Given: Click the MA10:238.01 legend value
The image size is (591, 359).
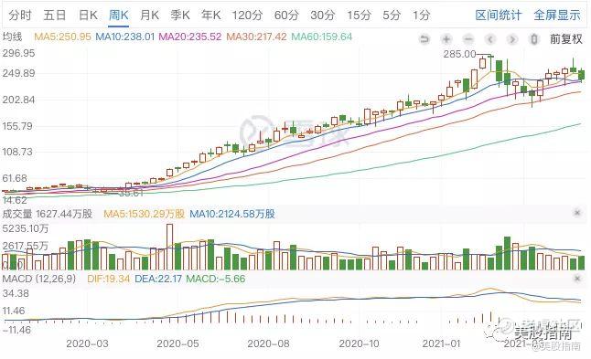Looking at the screenshot, I should point(125,37).
